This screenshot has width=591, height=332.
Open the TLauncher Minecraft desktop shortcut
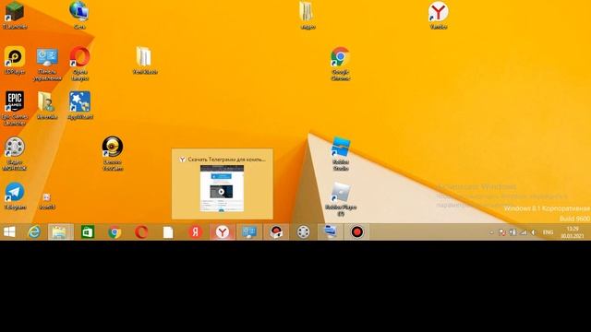15,16
